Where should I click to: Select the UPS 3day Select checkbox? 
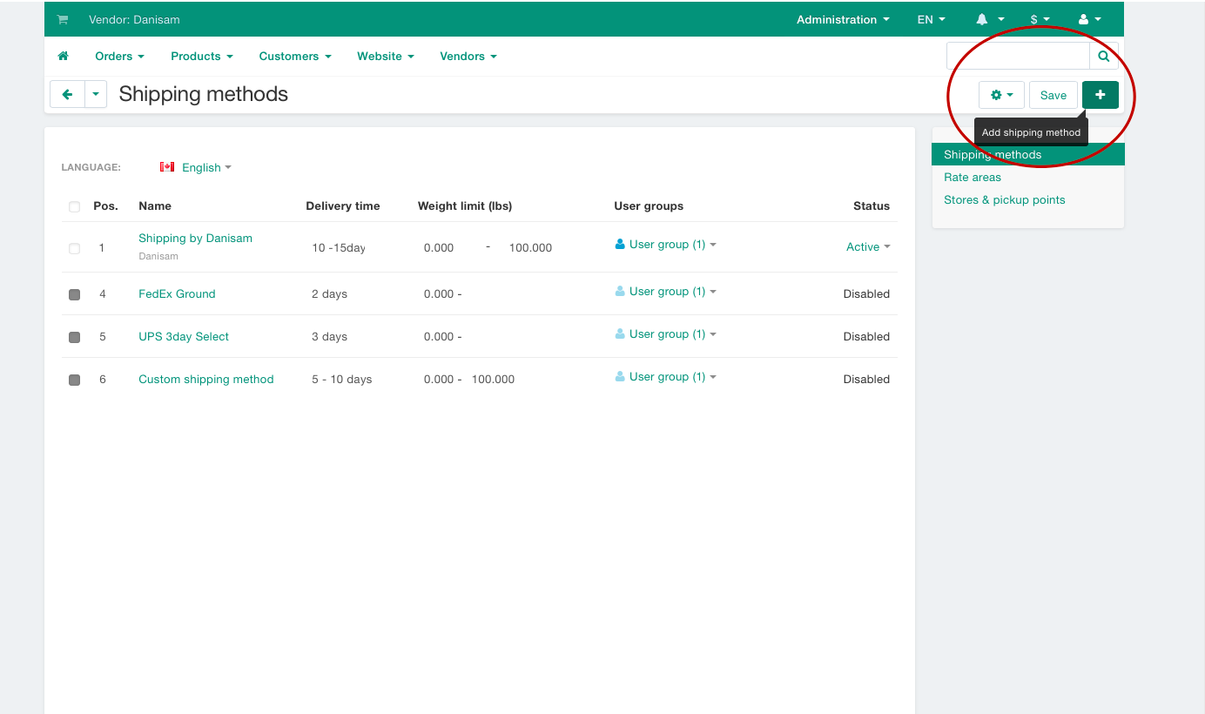click(75, 337)
